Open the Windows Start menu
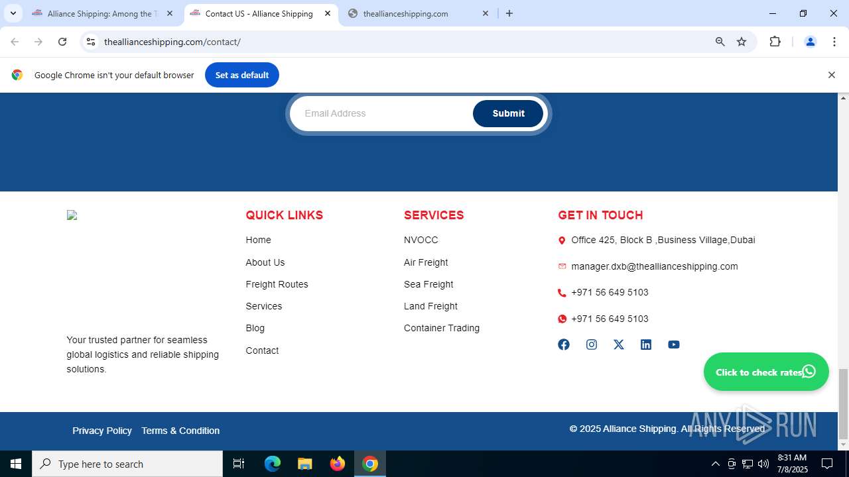This screenshot has width=849, height=477. point(16,464)
